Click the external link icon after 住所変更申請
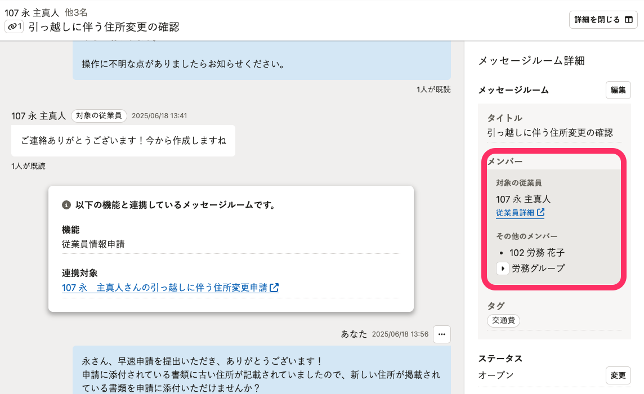This screenshot has height=394, width=644. point(274,288)
